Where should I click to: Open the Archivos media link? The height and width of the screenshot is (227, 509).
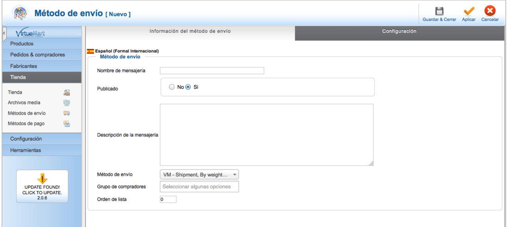pyautogui.click(x=24, y=103)
